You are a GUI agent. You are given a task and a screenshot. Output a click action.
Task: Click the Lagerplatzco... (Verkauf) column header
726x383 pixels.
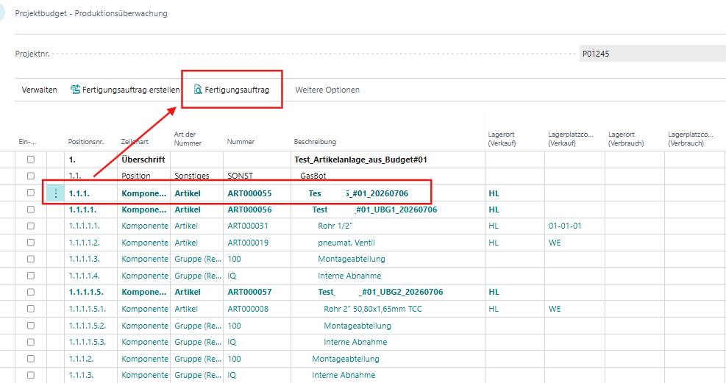(x=571, y=139)
